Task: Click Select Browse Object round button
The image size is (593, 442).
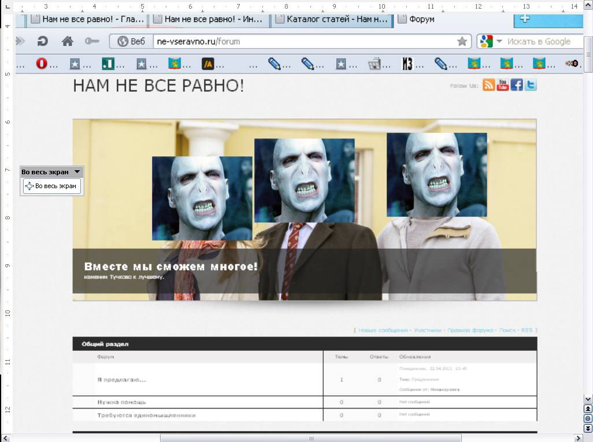Action: point(588,418)
